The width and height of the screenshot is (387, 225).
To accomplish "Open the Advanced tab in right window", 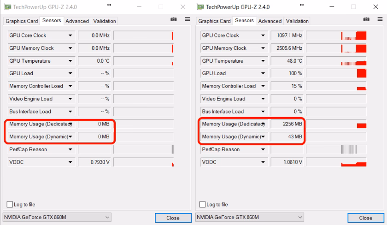I will click(270, 21).
